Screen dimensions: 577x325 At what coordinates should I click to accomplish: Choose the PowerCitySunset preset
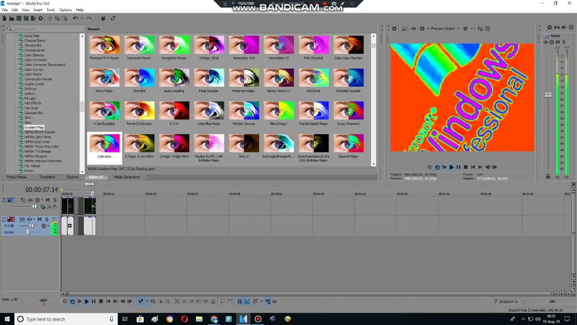coord(139,113)
